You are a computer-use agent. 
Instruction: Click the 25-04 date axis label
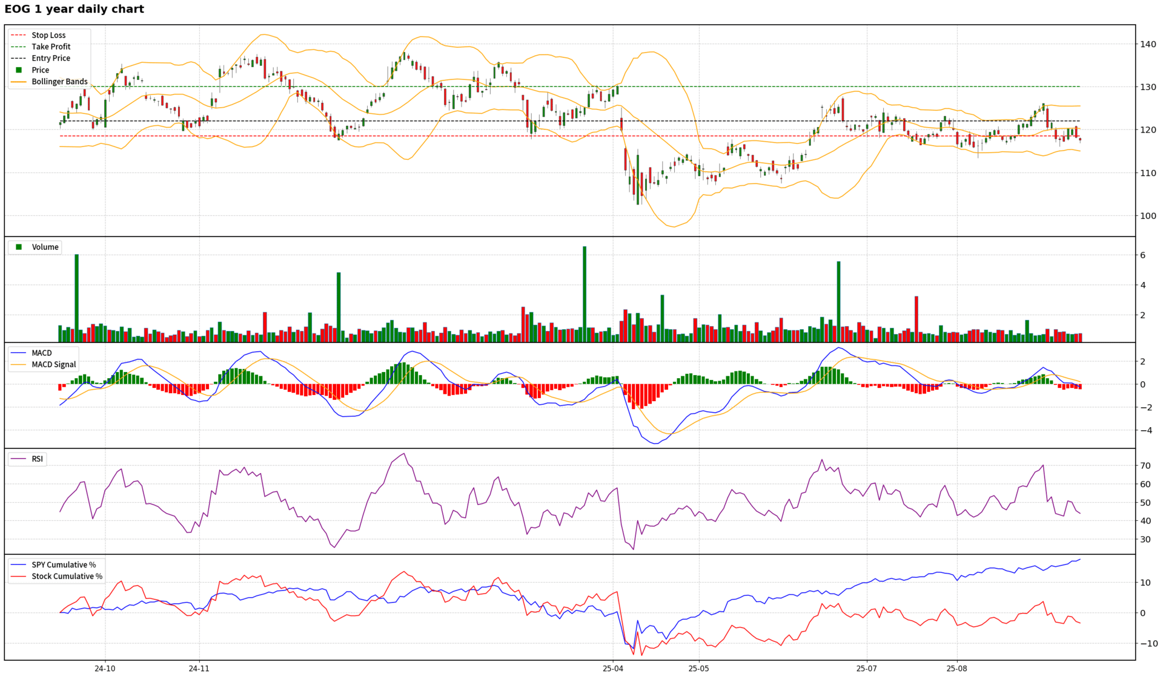click(x=612, y=669)
